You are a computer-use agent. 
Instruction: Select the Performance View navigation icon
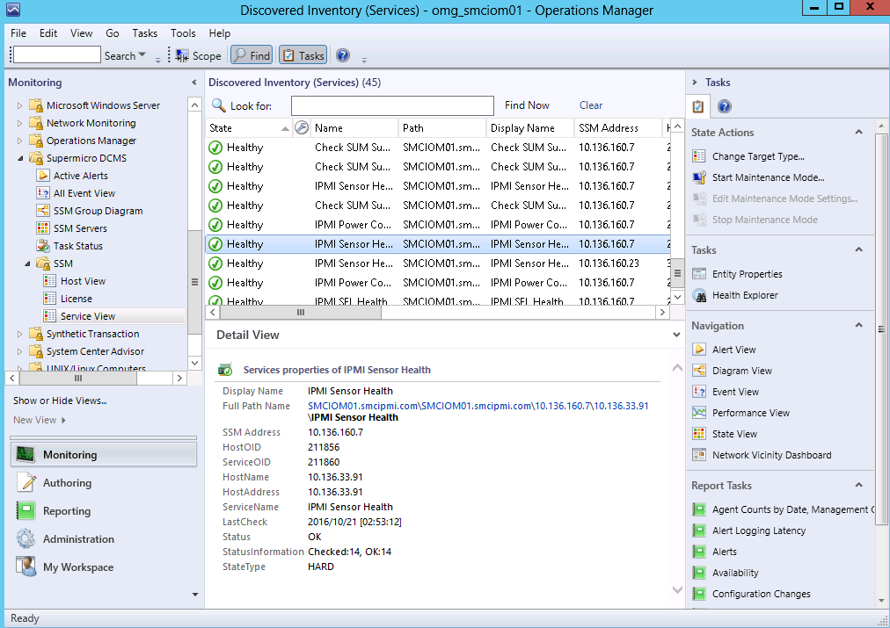[699, 413]
